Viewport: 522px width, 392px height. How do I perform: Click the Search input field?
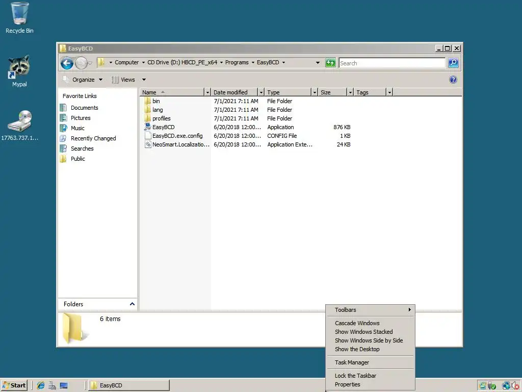392,63
